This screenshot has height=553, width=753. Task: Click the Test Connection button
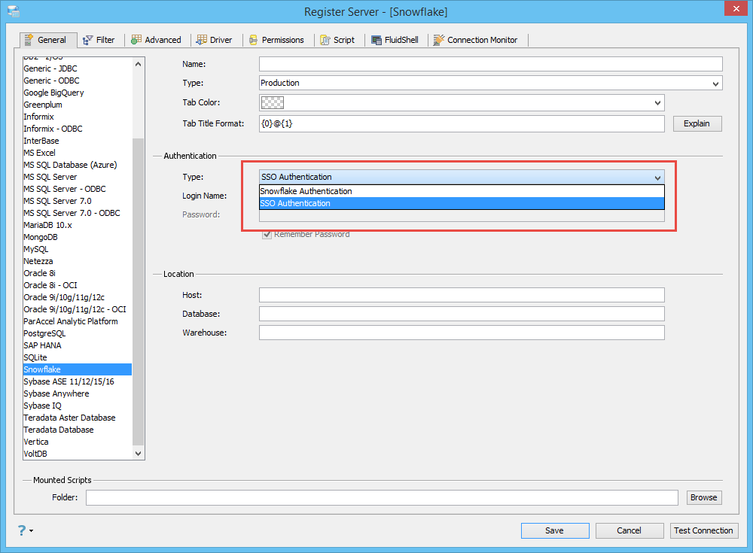coord(703,530)
